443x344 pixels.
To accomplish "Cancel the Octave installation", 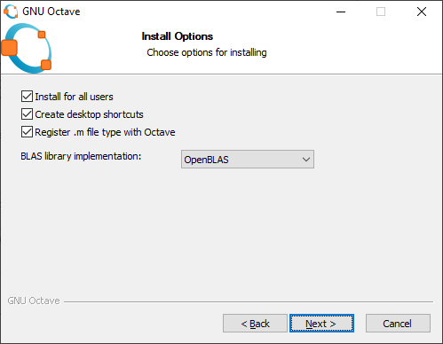I will 398,324.
